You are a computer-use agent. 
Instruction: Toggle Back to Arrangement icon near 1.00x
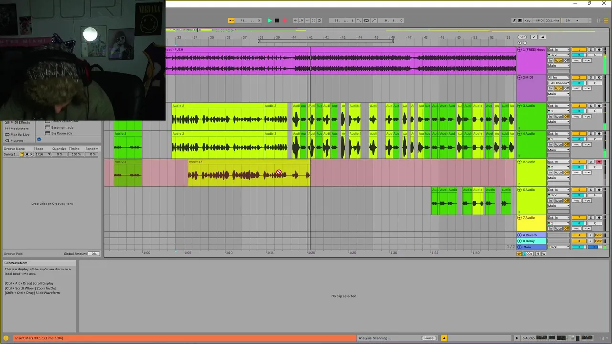pyautogui.click(x=519, y=254)
